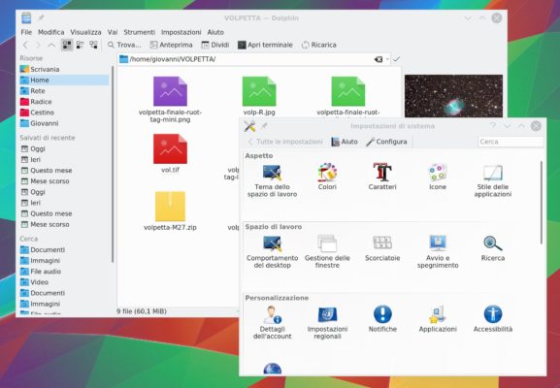The height and width of the screenshot is (388, 560).
Task: Click the /home/giovanni/VOLPETTA/ path field
Action: point(253,59)
